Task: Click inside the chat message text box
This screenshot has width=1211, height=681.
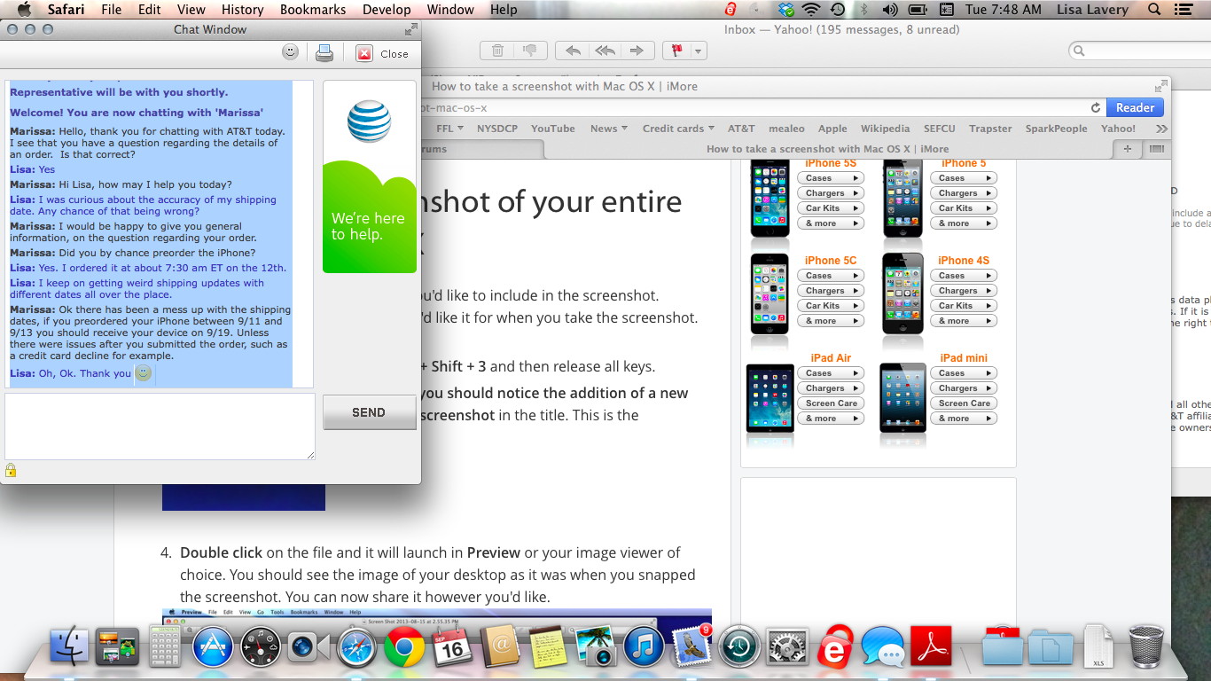Action: pos(160,427)
